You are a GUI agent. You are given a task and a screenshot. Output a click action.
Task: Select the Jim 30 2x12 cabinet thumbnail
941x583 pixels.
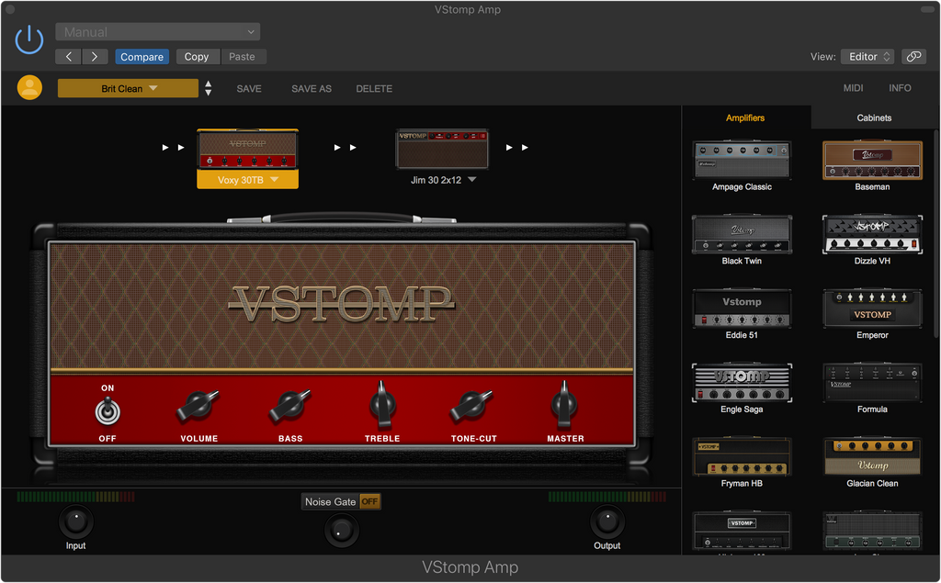pyautogui.click(x=442, y=150)
